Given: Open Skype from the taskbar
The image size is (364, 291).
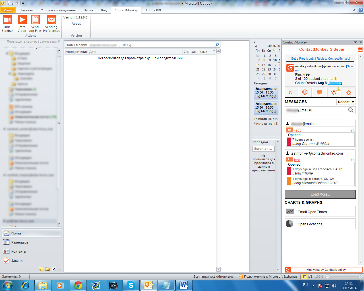Looking at the screenshot, I should [131, 285].
